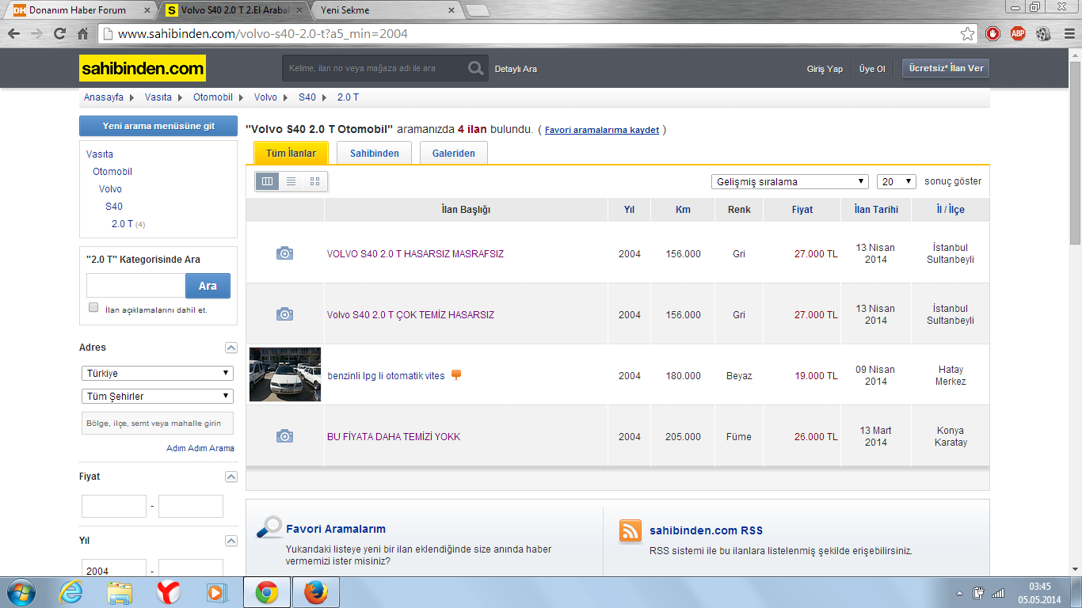This screenshot has height=608, width=1082.
Task: Click Vasıta in the breadcrumb
Action: coord(158,97)
